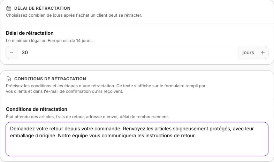Screen dimensions: 274x162
Task: Click the DÉLAI DE RÉTRACTATION section title
Action: [42, 8]
